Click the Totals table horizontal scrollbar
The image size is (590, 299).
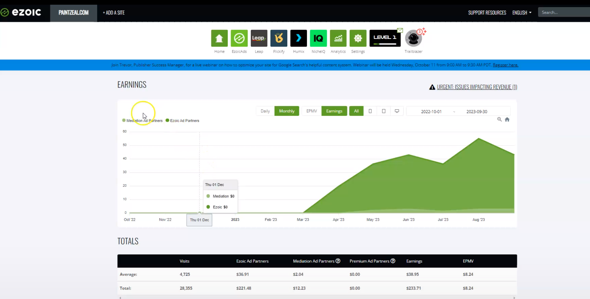point(317,297)
